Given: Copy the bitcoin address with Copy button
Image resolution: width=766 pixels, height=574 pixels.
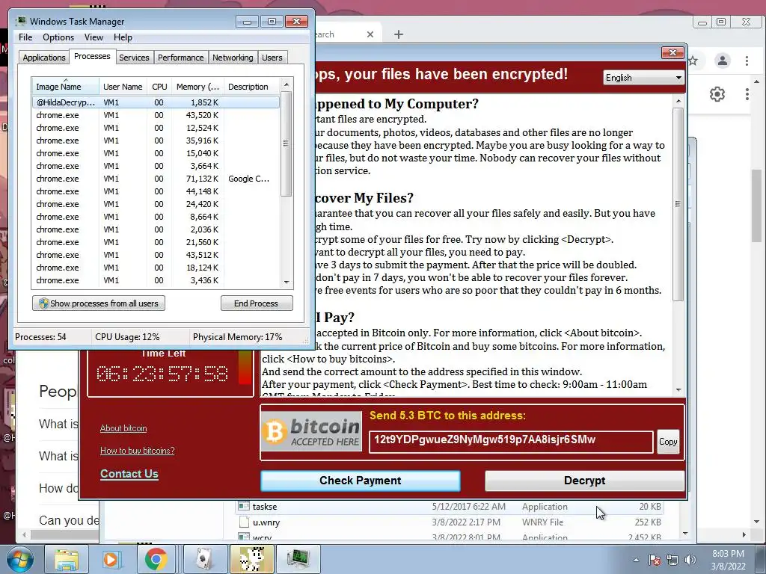Looking at the screenshot, I should tap(668, 442).
